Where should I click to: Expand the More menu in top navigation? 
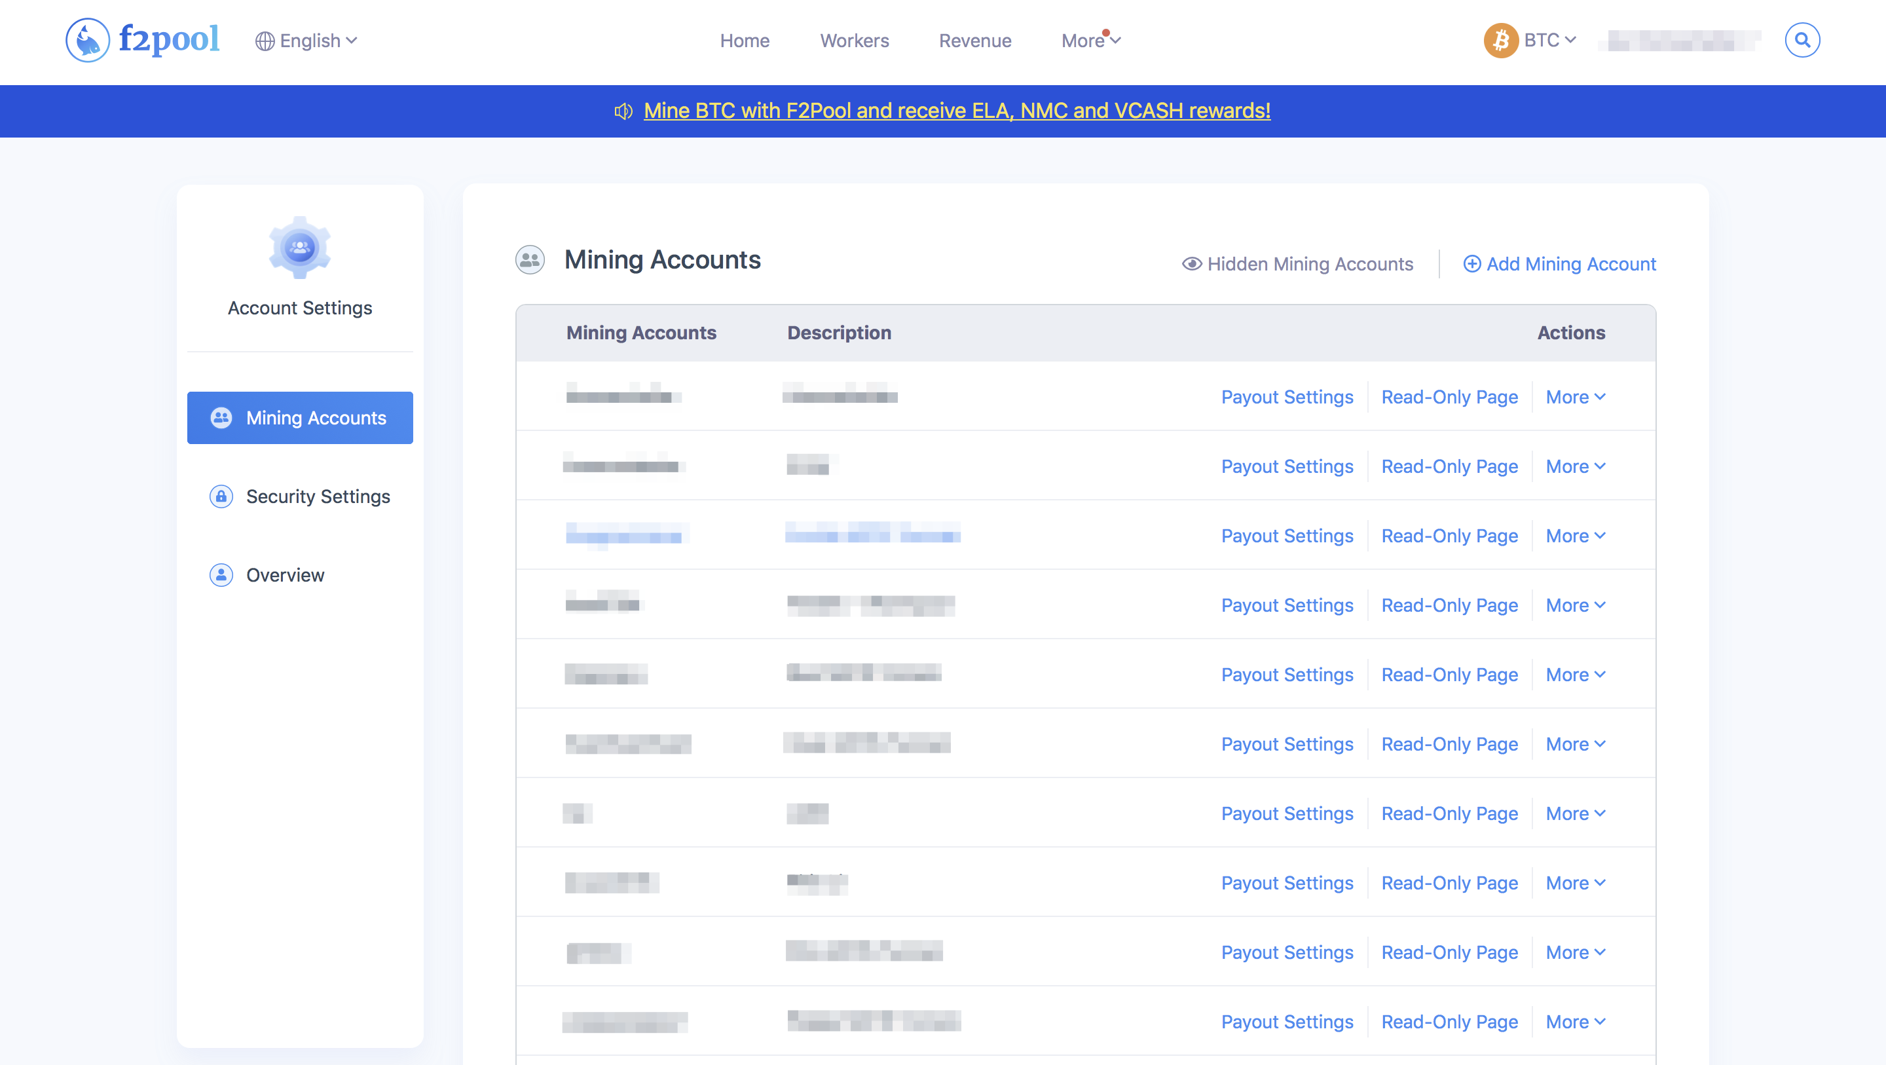point(1091,41)
